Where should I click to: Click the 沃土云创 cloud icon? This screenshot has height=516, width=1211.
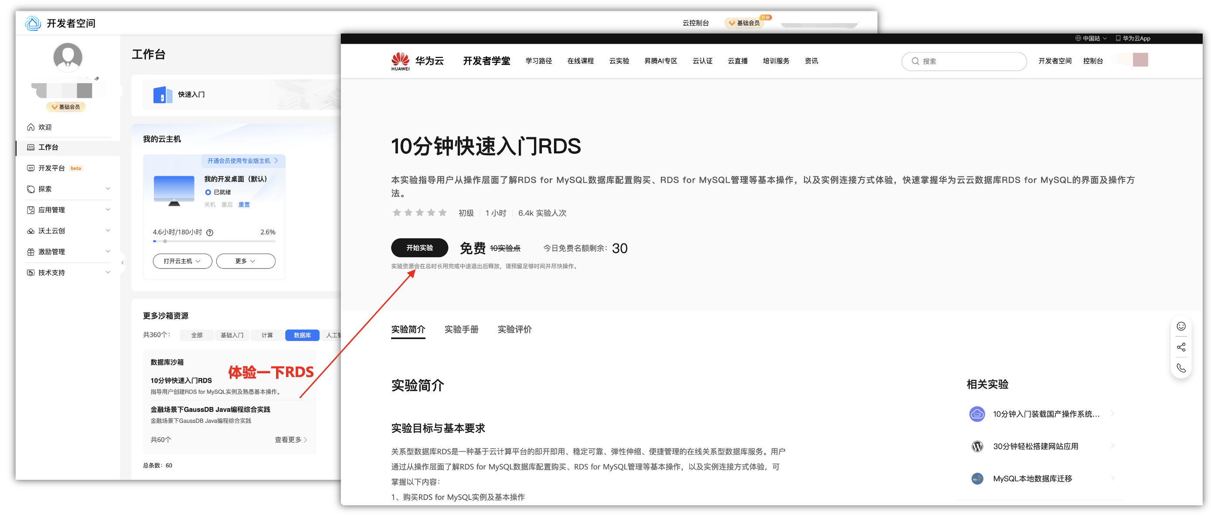tap(31, 231)
